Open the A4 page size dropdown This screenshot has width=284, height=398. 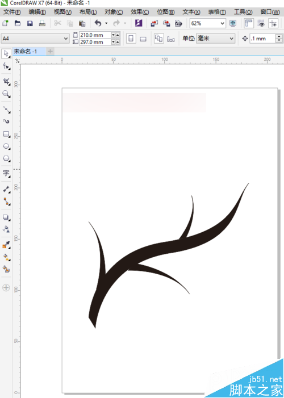click(66, 39)
